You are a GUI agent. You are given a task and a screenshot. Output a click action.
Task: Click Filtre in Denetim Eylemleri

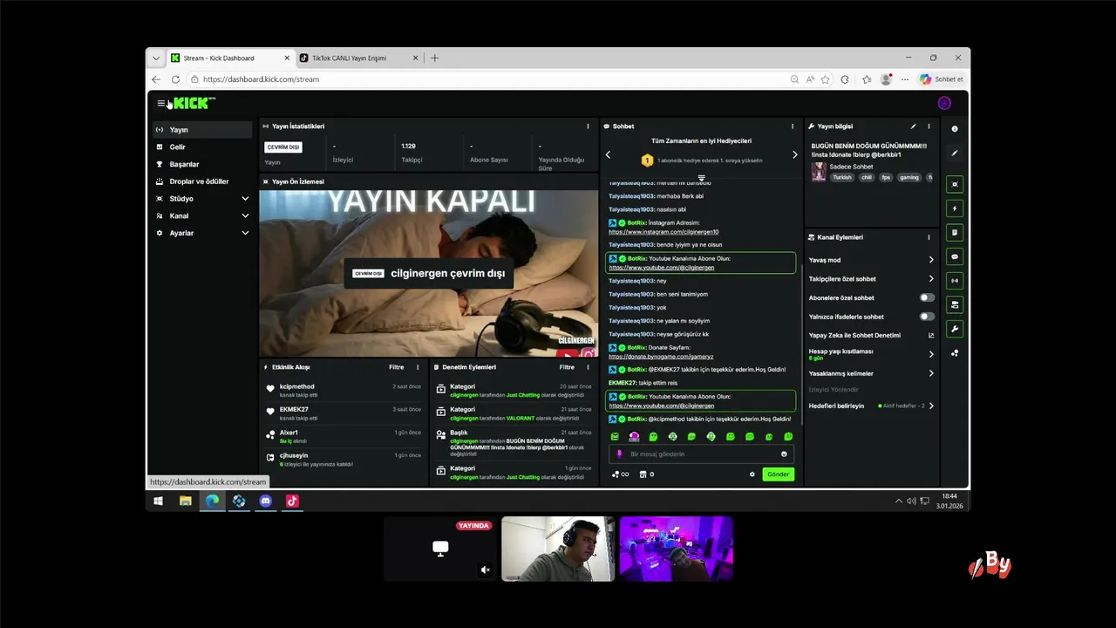567,367
